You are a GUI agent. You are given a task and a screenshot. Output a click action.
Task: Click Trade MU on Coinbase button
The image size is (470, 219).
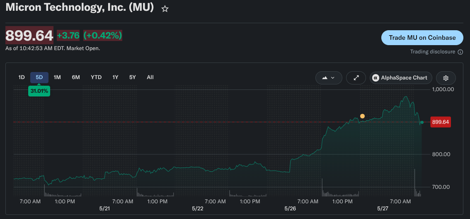(x=422, y=38)
